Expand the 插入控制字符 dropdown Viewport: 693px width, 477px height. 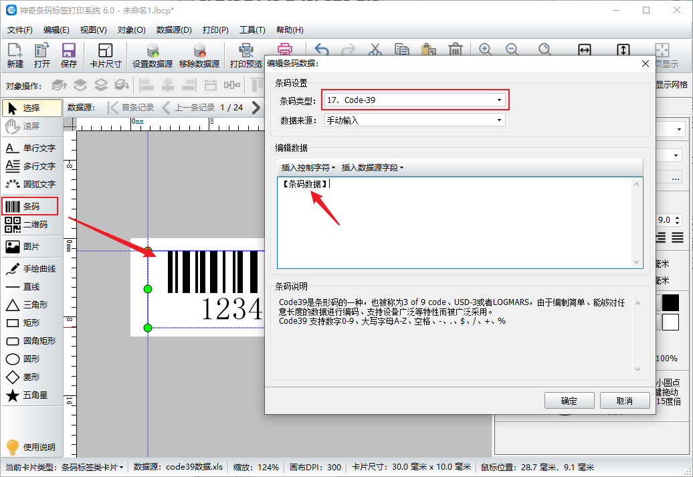pyautogui.click(x=308, y=168)
